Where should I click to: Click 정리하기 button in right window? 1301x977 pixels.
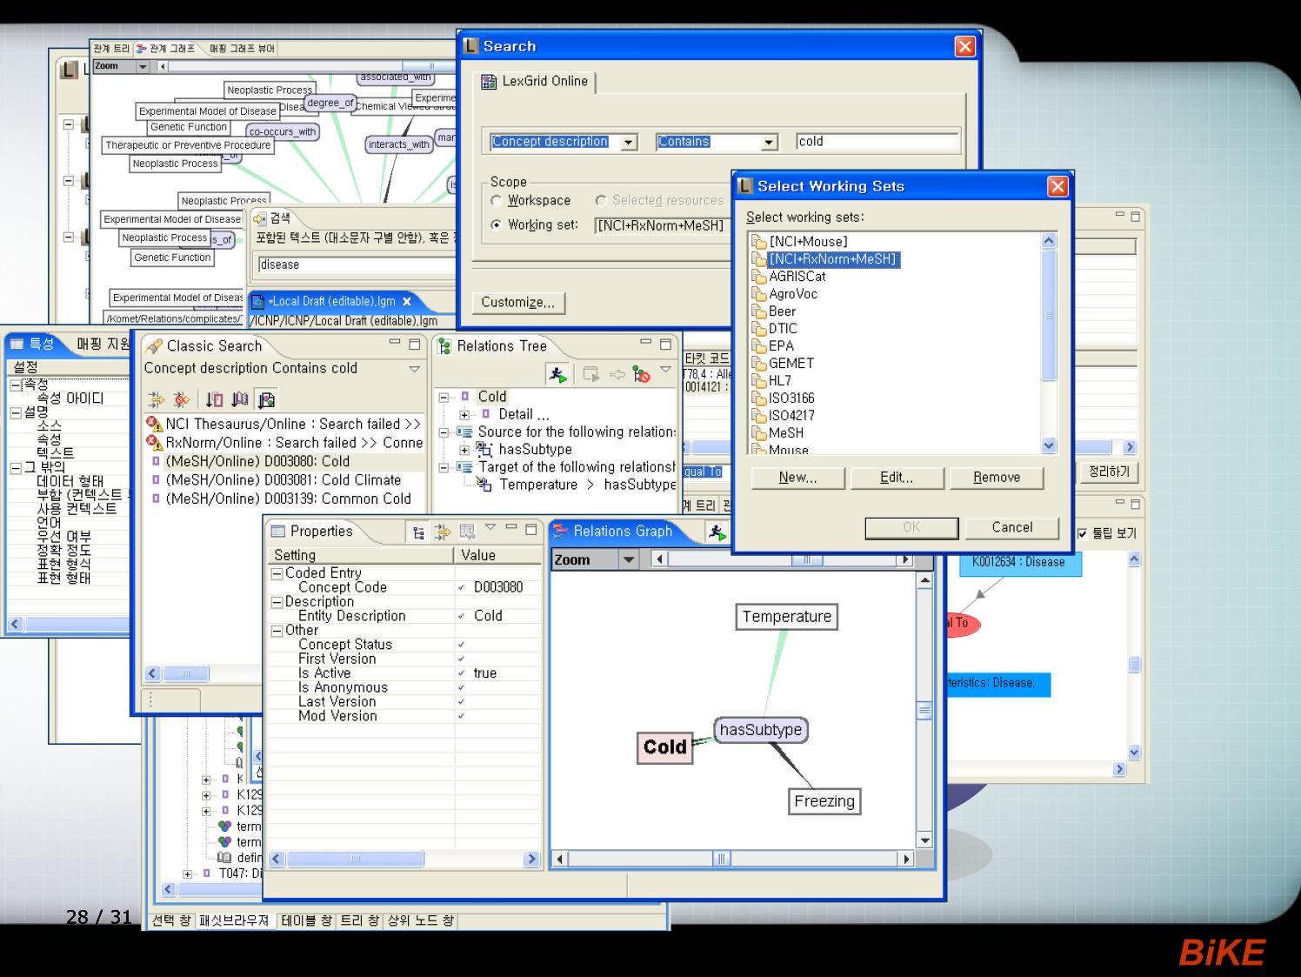point(1109,472)
